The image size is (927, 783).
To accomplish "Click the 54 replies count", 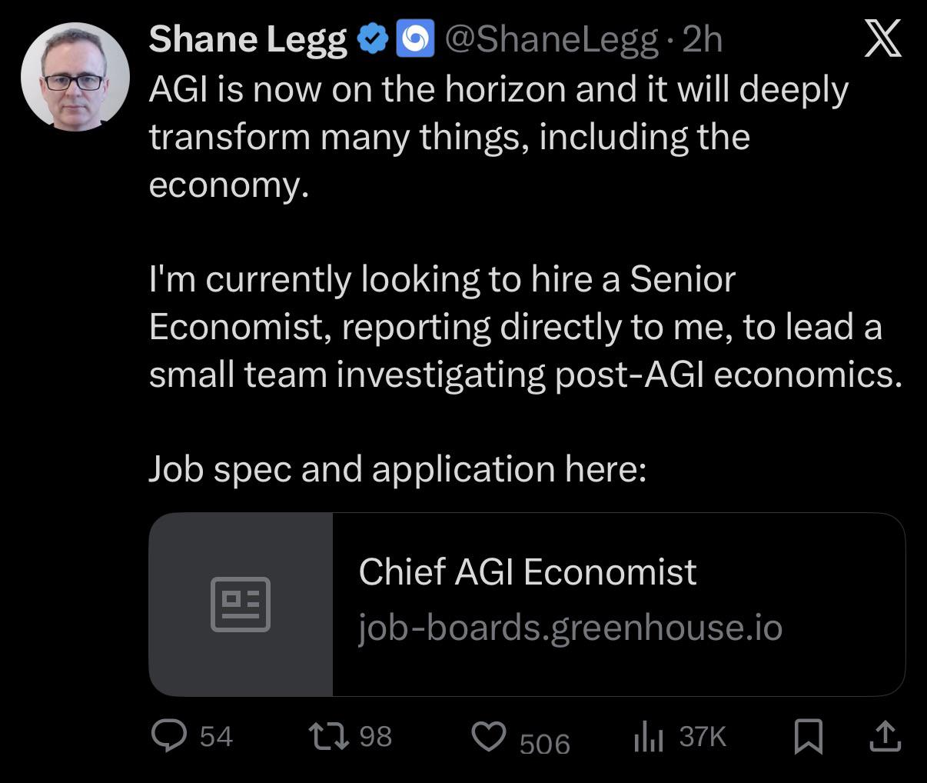I will [x=216, y=737].
